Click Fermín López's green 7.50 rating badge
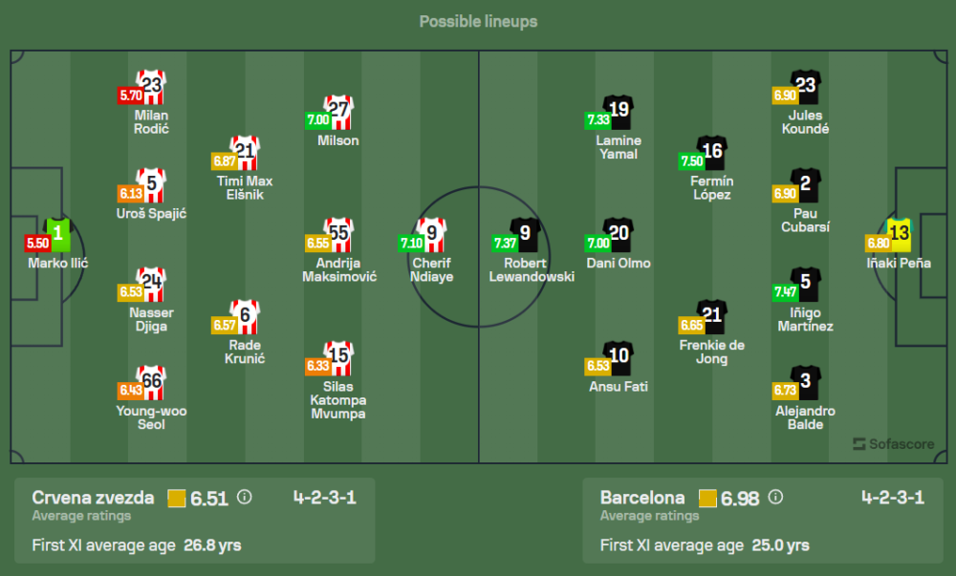 click(x=691, y=160)
